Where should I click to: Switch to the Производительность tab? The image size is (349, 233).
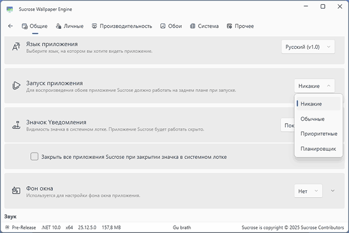[x=122, y=26]
